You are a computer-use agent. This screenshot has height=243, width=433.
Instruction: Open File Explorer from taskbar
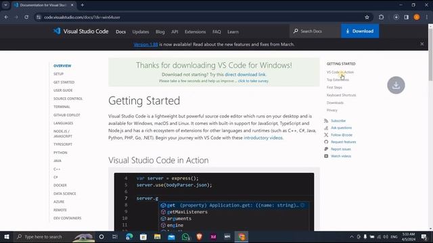(157, 237)
